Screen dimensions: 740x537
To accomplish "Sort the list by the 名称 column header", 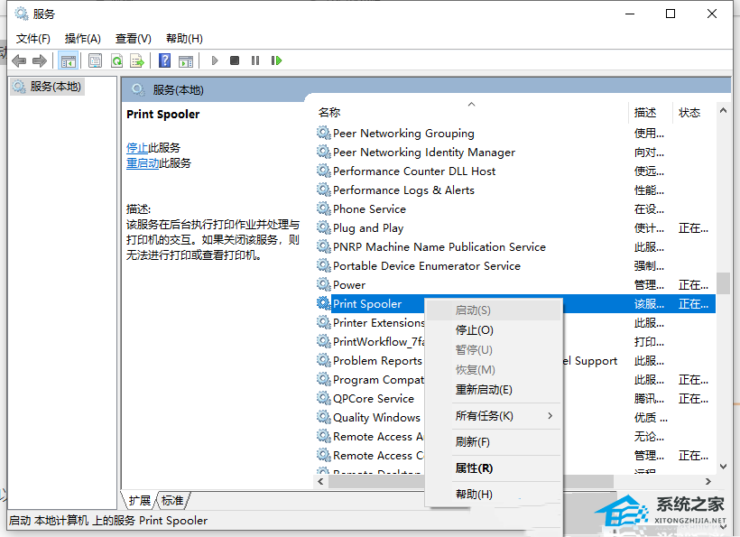I will pyautogui.click(x=329, y=113).
